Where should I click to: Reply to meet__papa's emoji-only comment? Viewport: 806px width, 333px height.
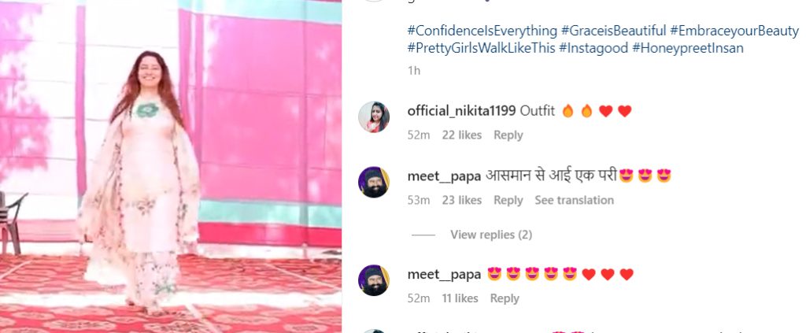click(505, 298)
